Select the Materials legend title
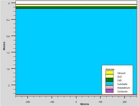The image size is (139, 106). [x=110, y=69]
